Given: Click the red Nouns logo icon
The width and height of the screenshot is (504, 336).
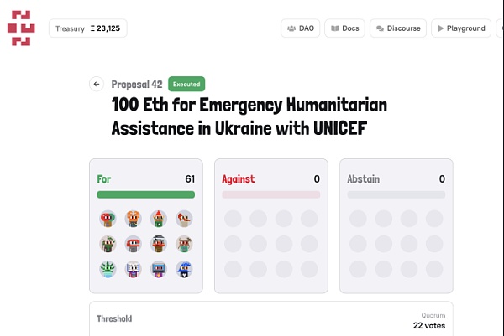Looking at the screenshot, I should coord(21,28).
